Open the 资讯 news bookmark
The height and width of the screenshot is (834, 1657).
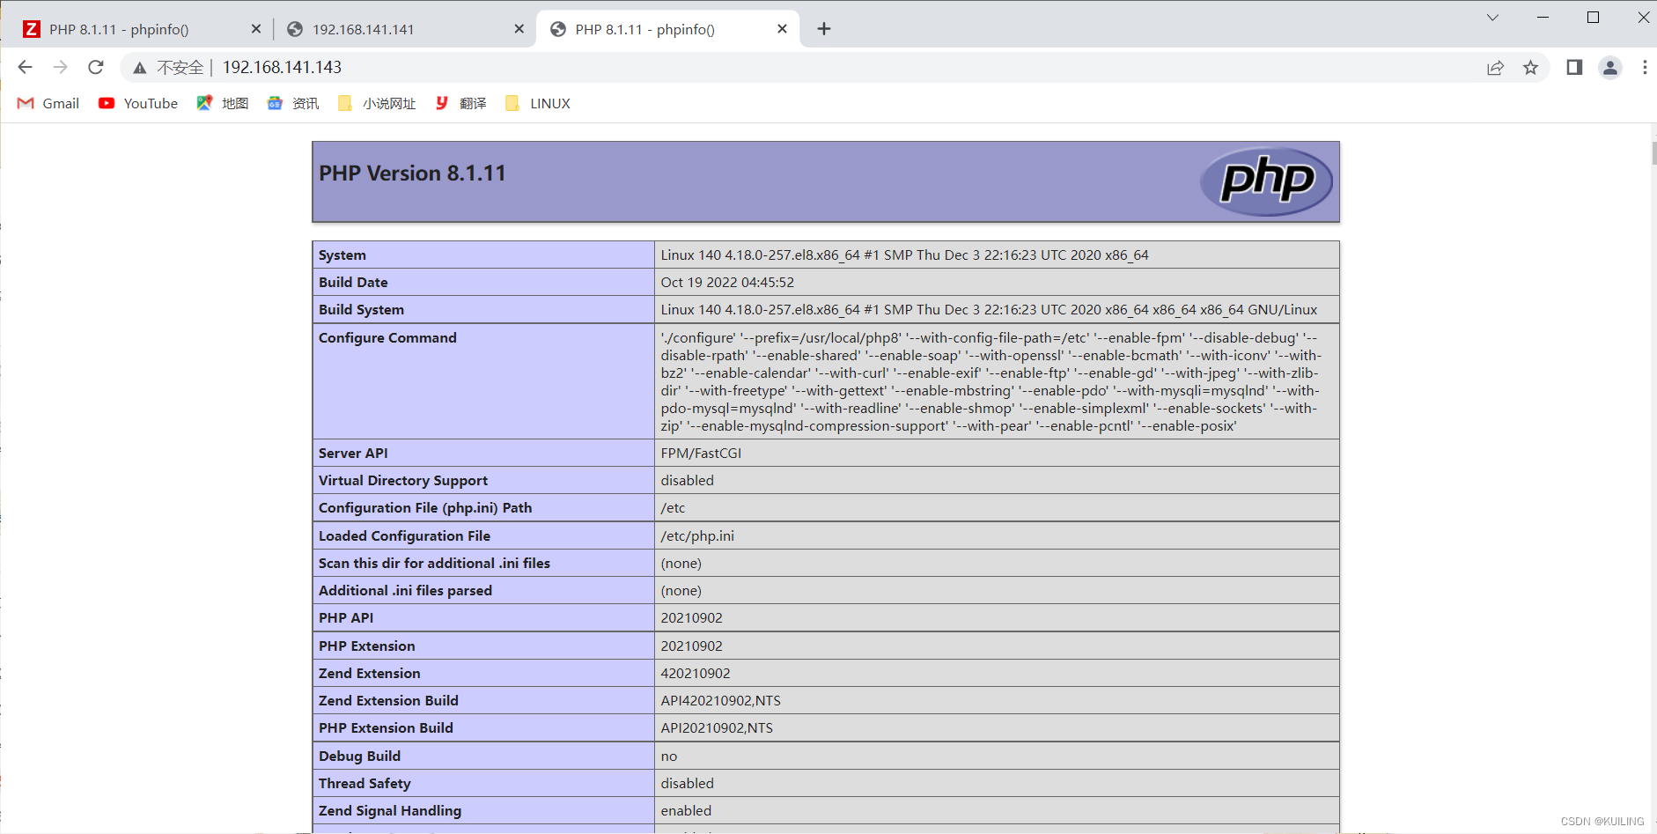(x=293, y=103)
